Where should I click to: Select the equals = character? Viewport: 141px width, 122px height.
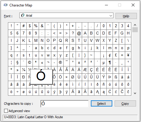(60, 33)
